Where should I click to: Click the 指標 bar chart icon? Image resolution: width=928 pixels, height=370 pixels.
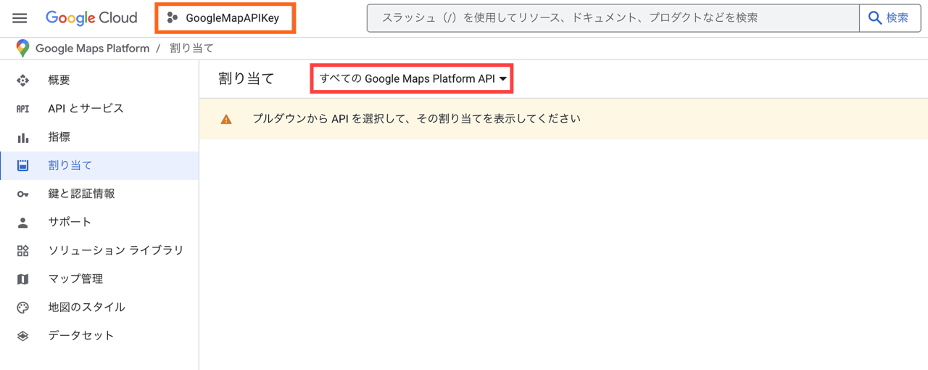click(23, 137)
